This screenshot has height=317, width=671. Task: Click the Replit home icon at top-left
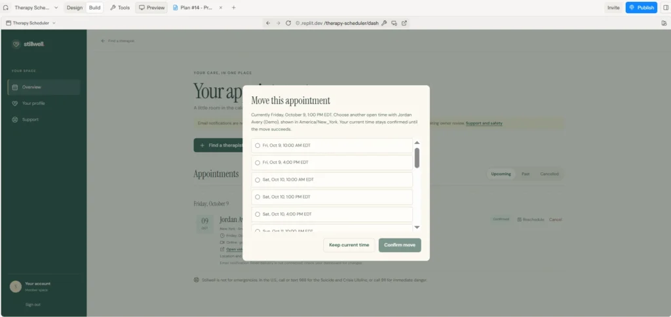click(x=6, y=8)
